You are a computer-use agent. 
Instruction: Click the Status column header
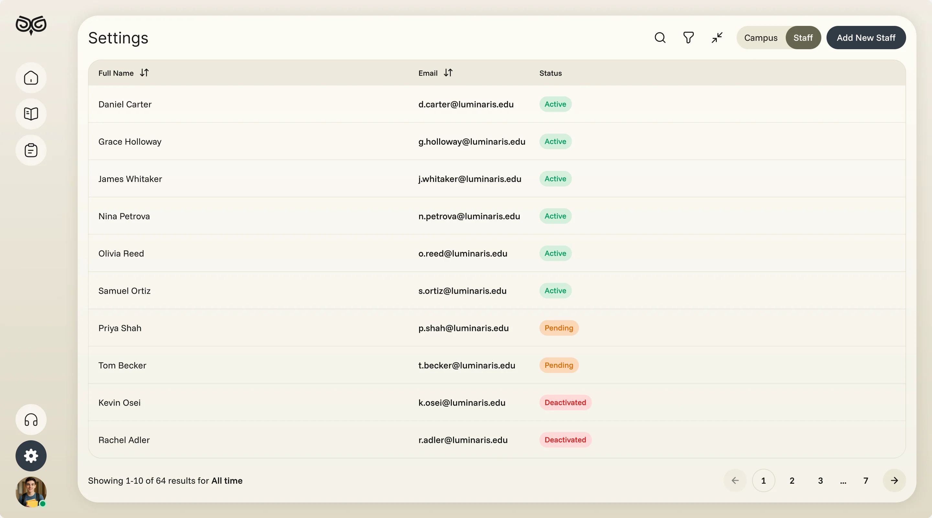tap(551, 73)
